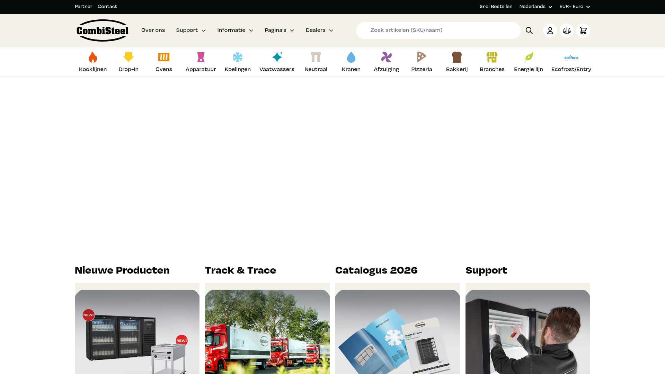The image size is (665, 374).
Task: Select the Energie lijn leaf icon
Action: 529,57
